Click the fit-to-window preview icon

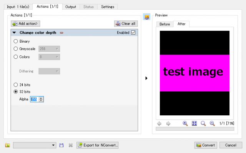(194, 123)
